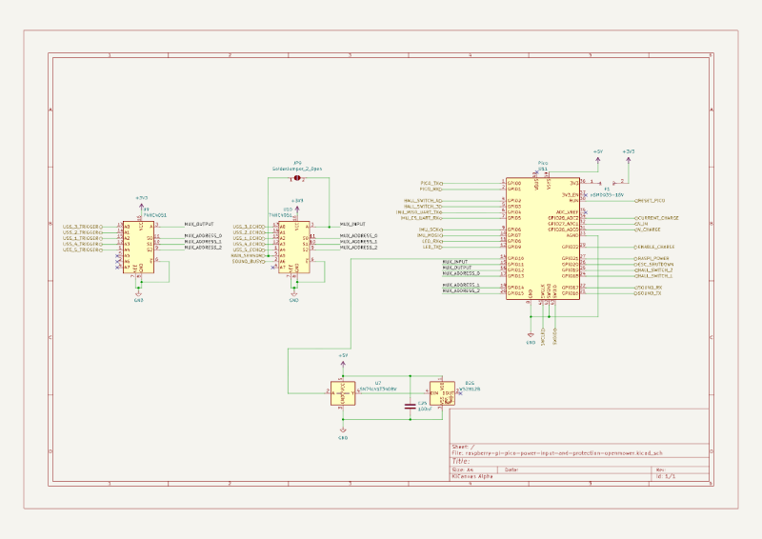Viewport: 762px width, 539px height.
Task: Select the 100nF capacitor symbol
Action: tap(410, 406)
